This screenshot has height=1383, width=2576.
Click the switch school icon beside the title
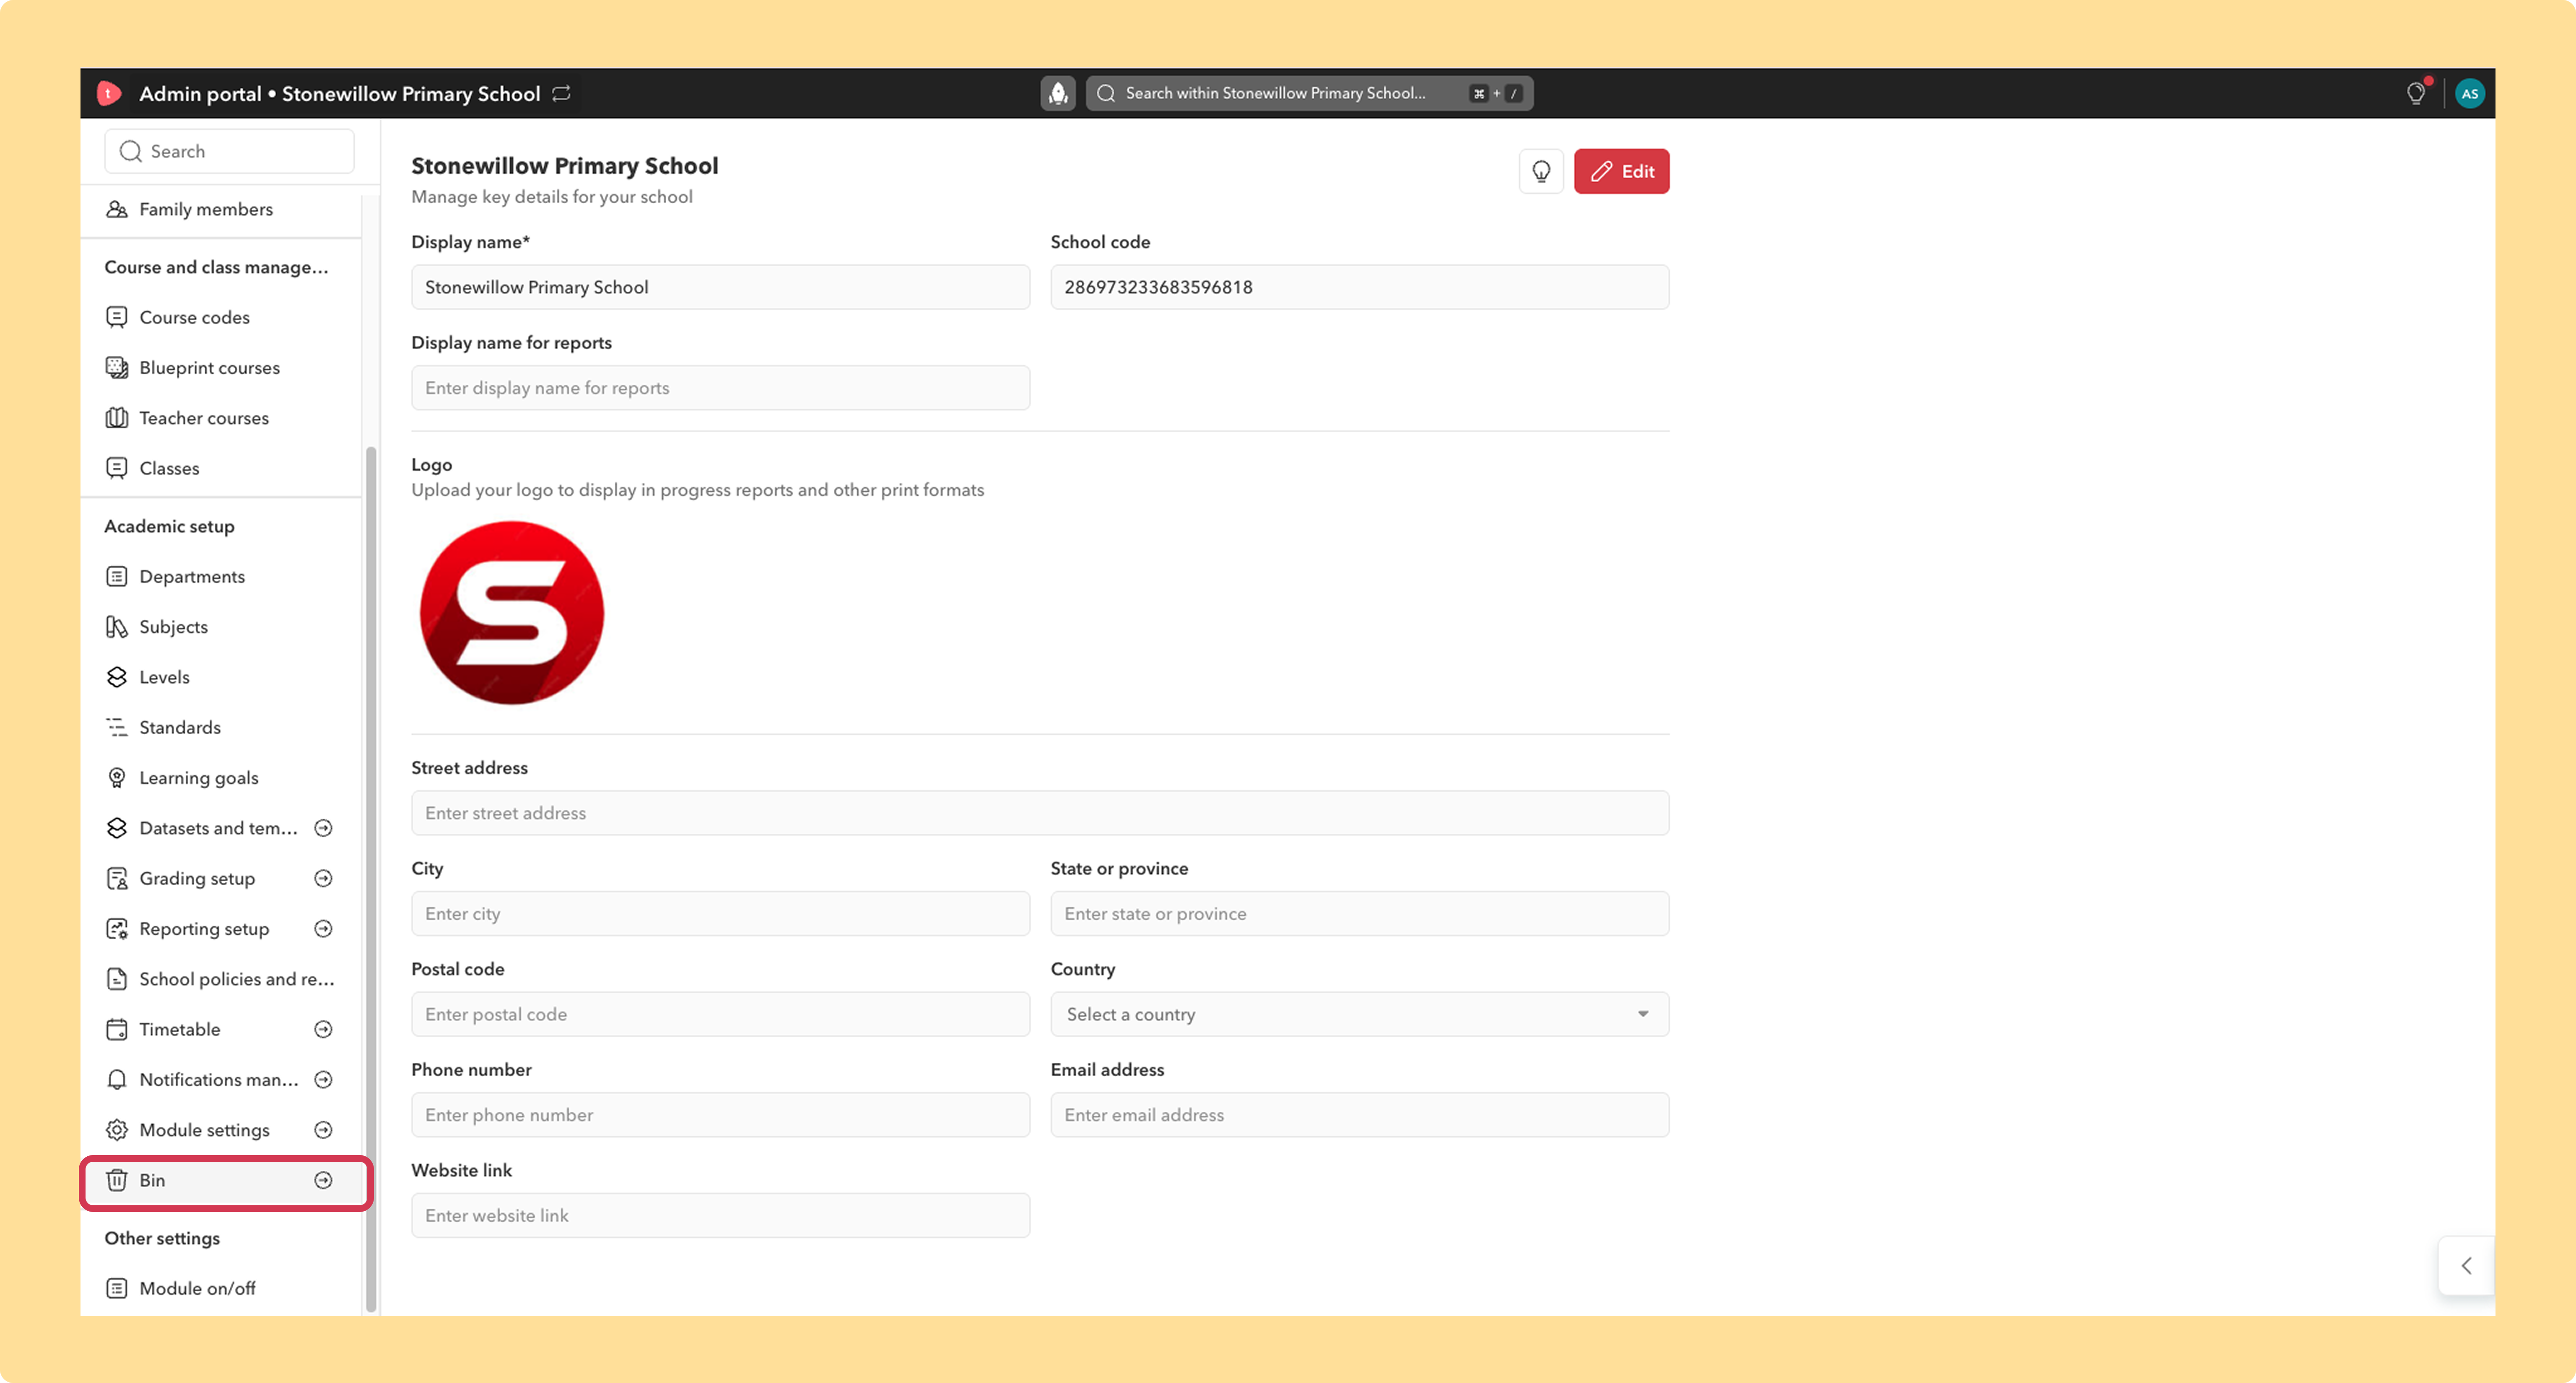562,93
